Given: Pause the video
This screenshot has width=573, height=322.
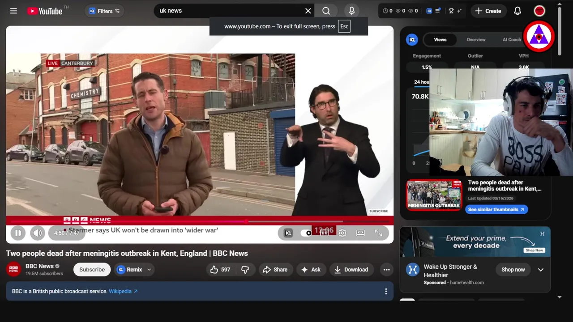Looking at the screenshot, I should 18,233.
